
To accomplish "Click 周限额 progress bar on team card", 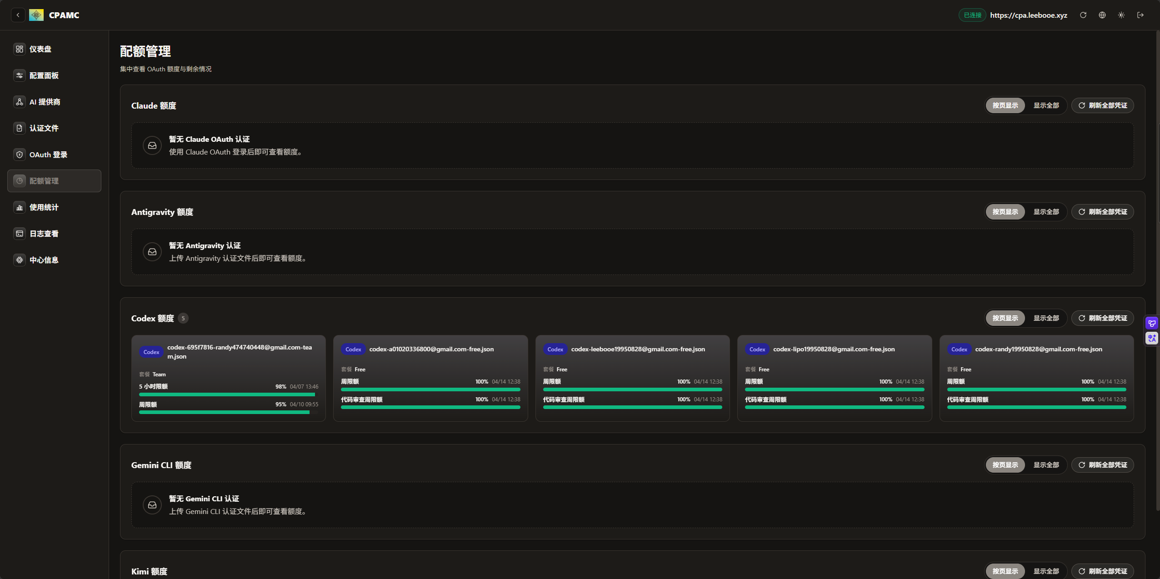I will [229, 412].
